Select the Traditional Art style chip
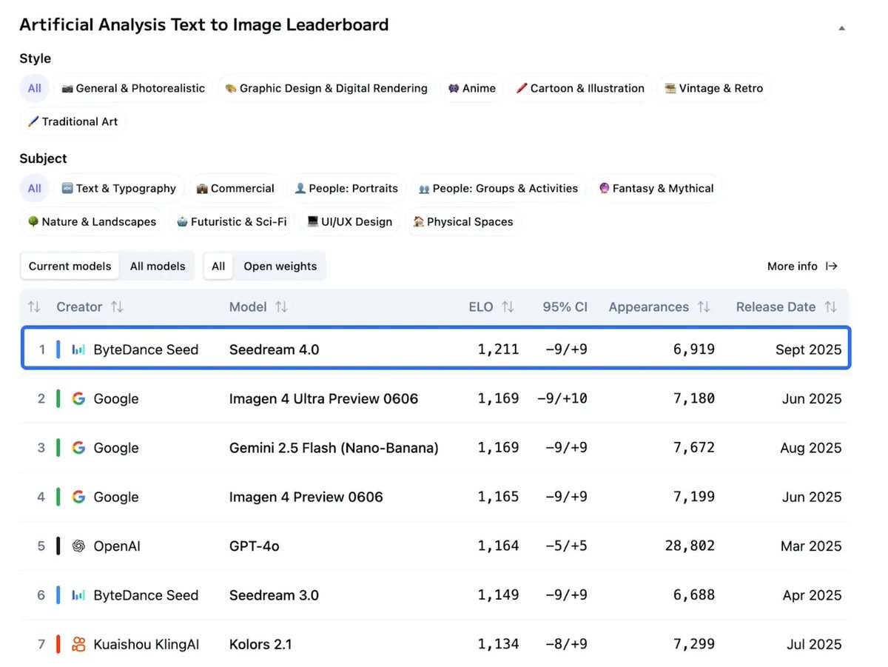The image size is (888, 667). pyautogui.click(x=73, y=121)
